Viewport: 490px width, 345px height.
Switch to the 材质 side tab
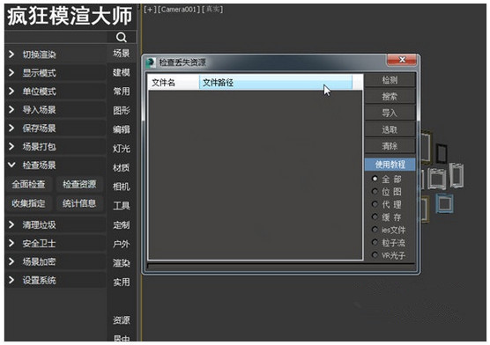122,168
